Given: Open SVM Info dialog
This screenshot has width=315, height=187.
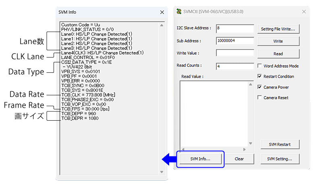Looking at the screenshot, I should [x=200, y=159].
